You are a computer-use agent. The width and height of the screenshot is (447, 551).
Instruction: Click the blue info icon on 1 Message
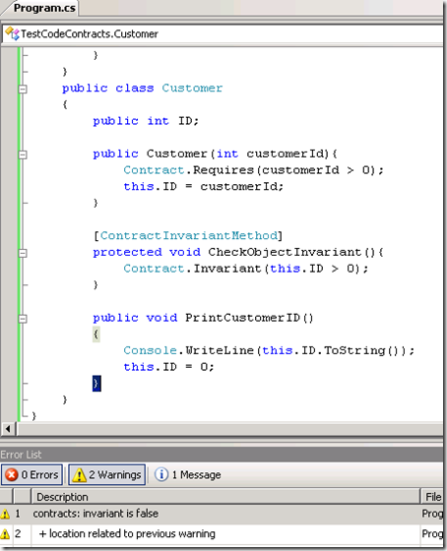click(161, 474)
